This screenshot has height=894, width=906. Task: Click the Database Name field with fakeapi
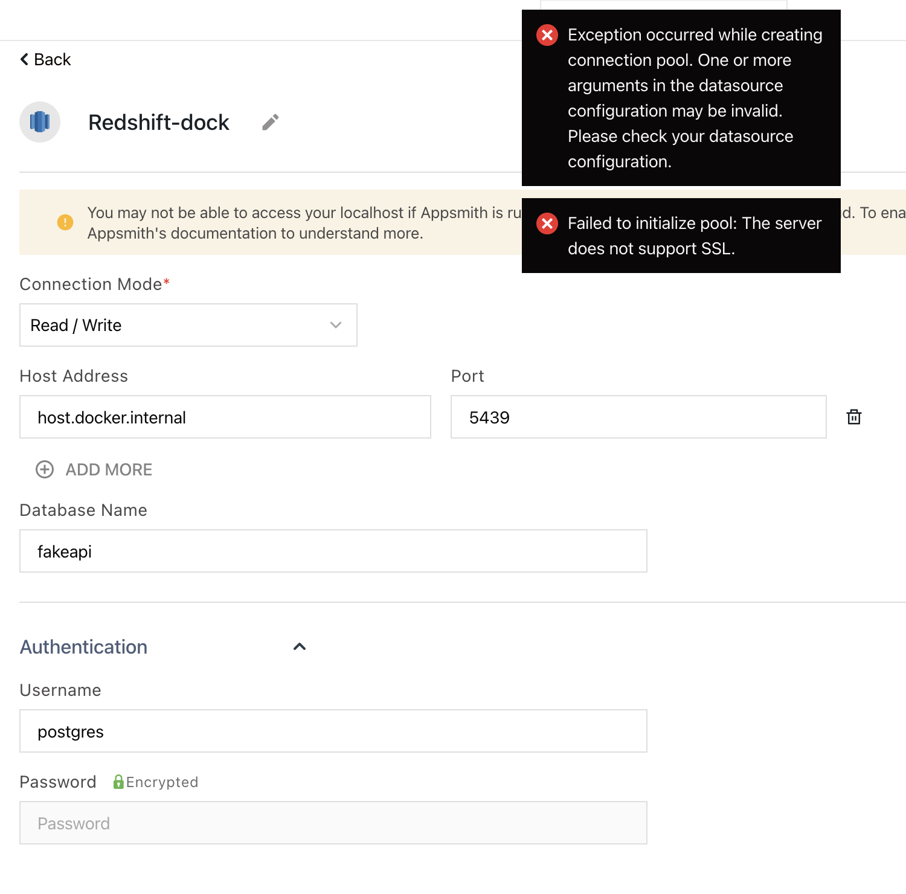point(333,551)
